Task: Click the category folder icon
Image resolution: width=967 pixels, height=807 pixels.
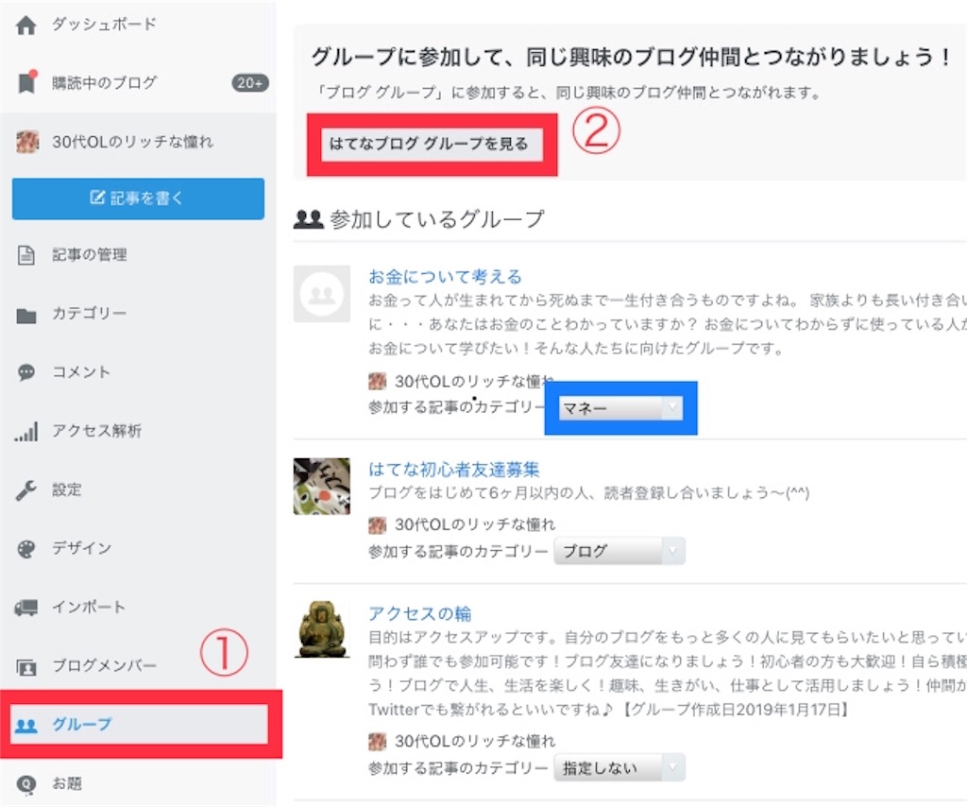Action: (x=25, y=317)
